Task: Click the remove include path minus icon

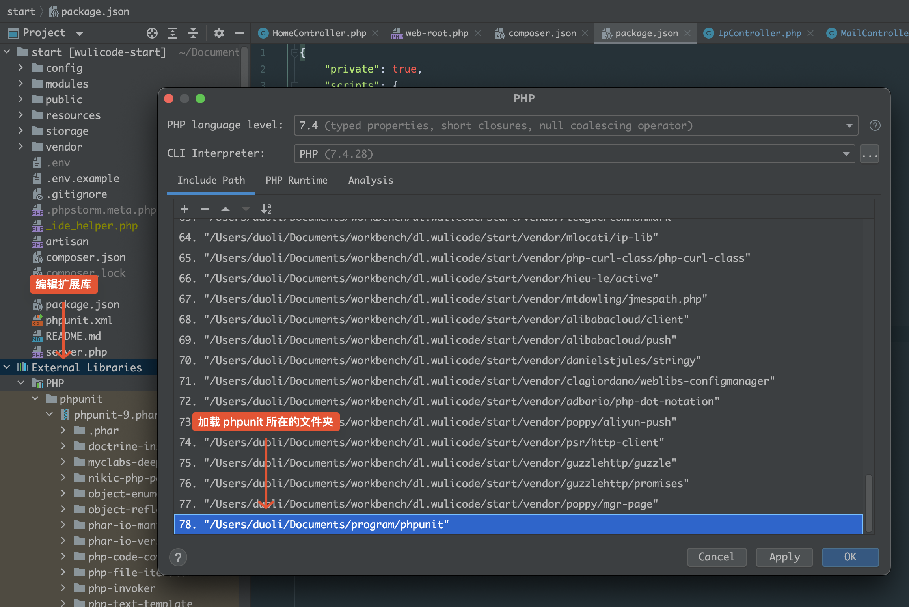Action: (205, 209)
